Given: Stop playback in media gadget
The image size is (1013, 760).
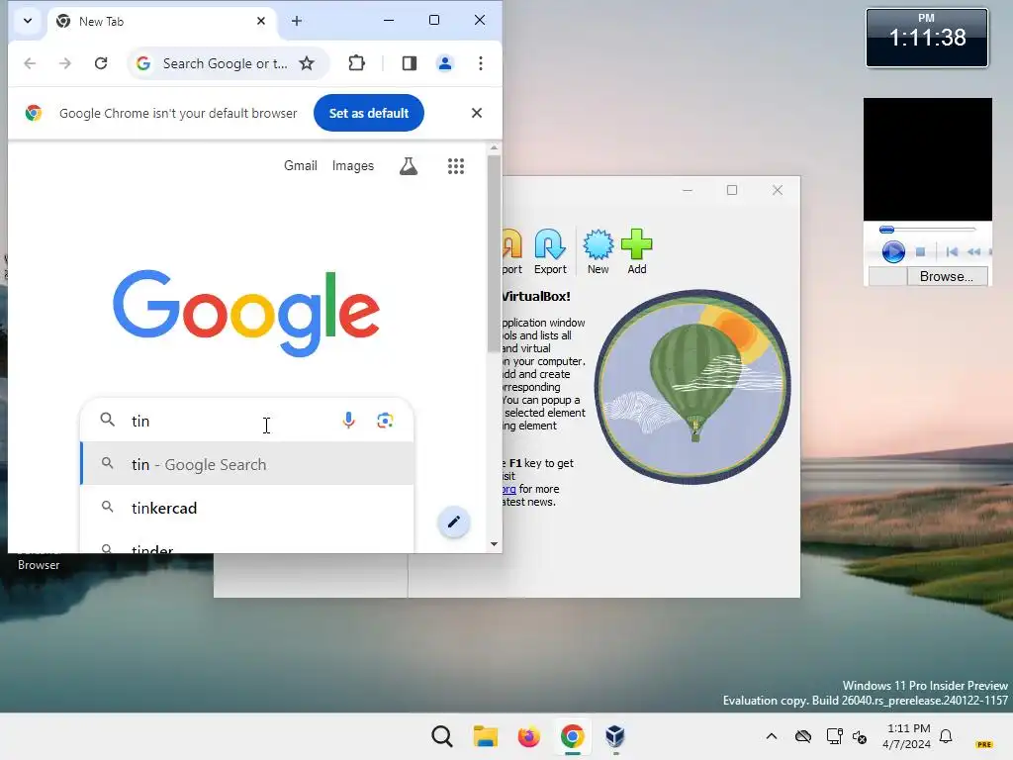Looking at the screenshot, I should (921, 252).
